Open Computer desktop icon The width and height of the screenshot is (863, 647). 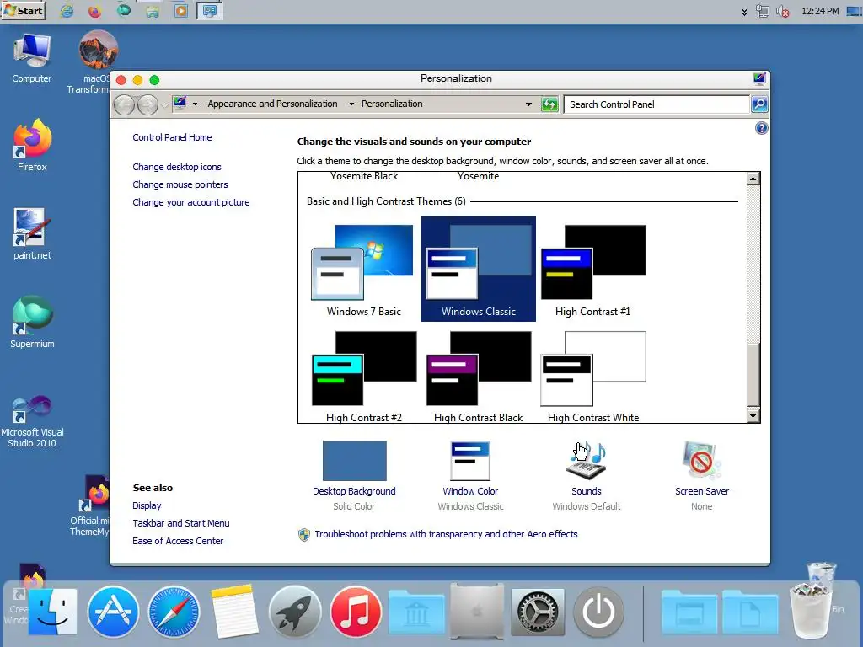pos(32,58)
